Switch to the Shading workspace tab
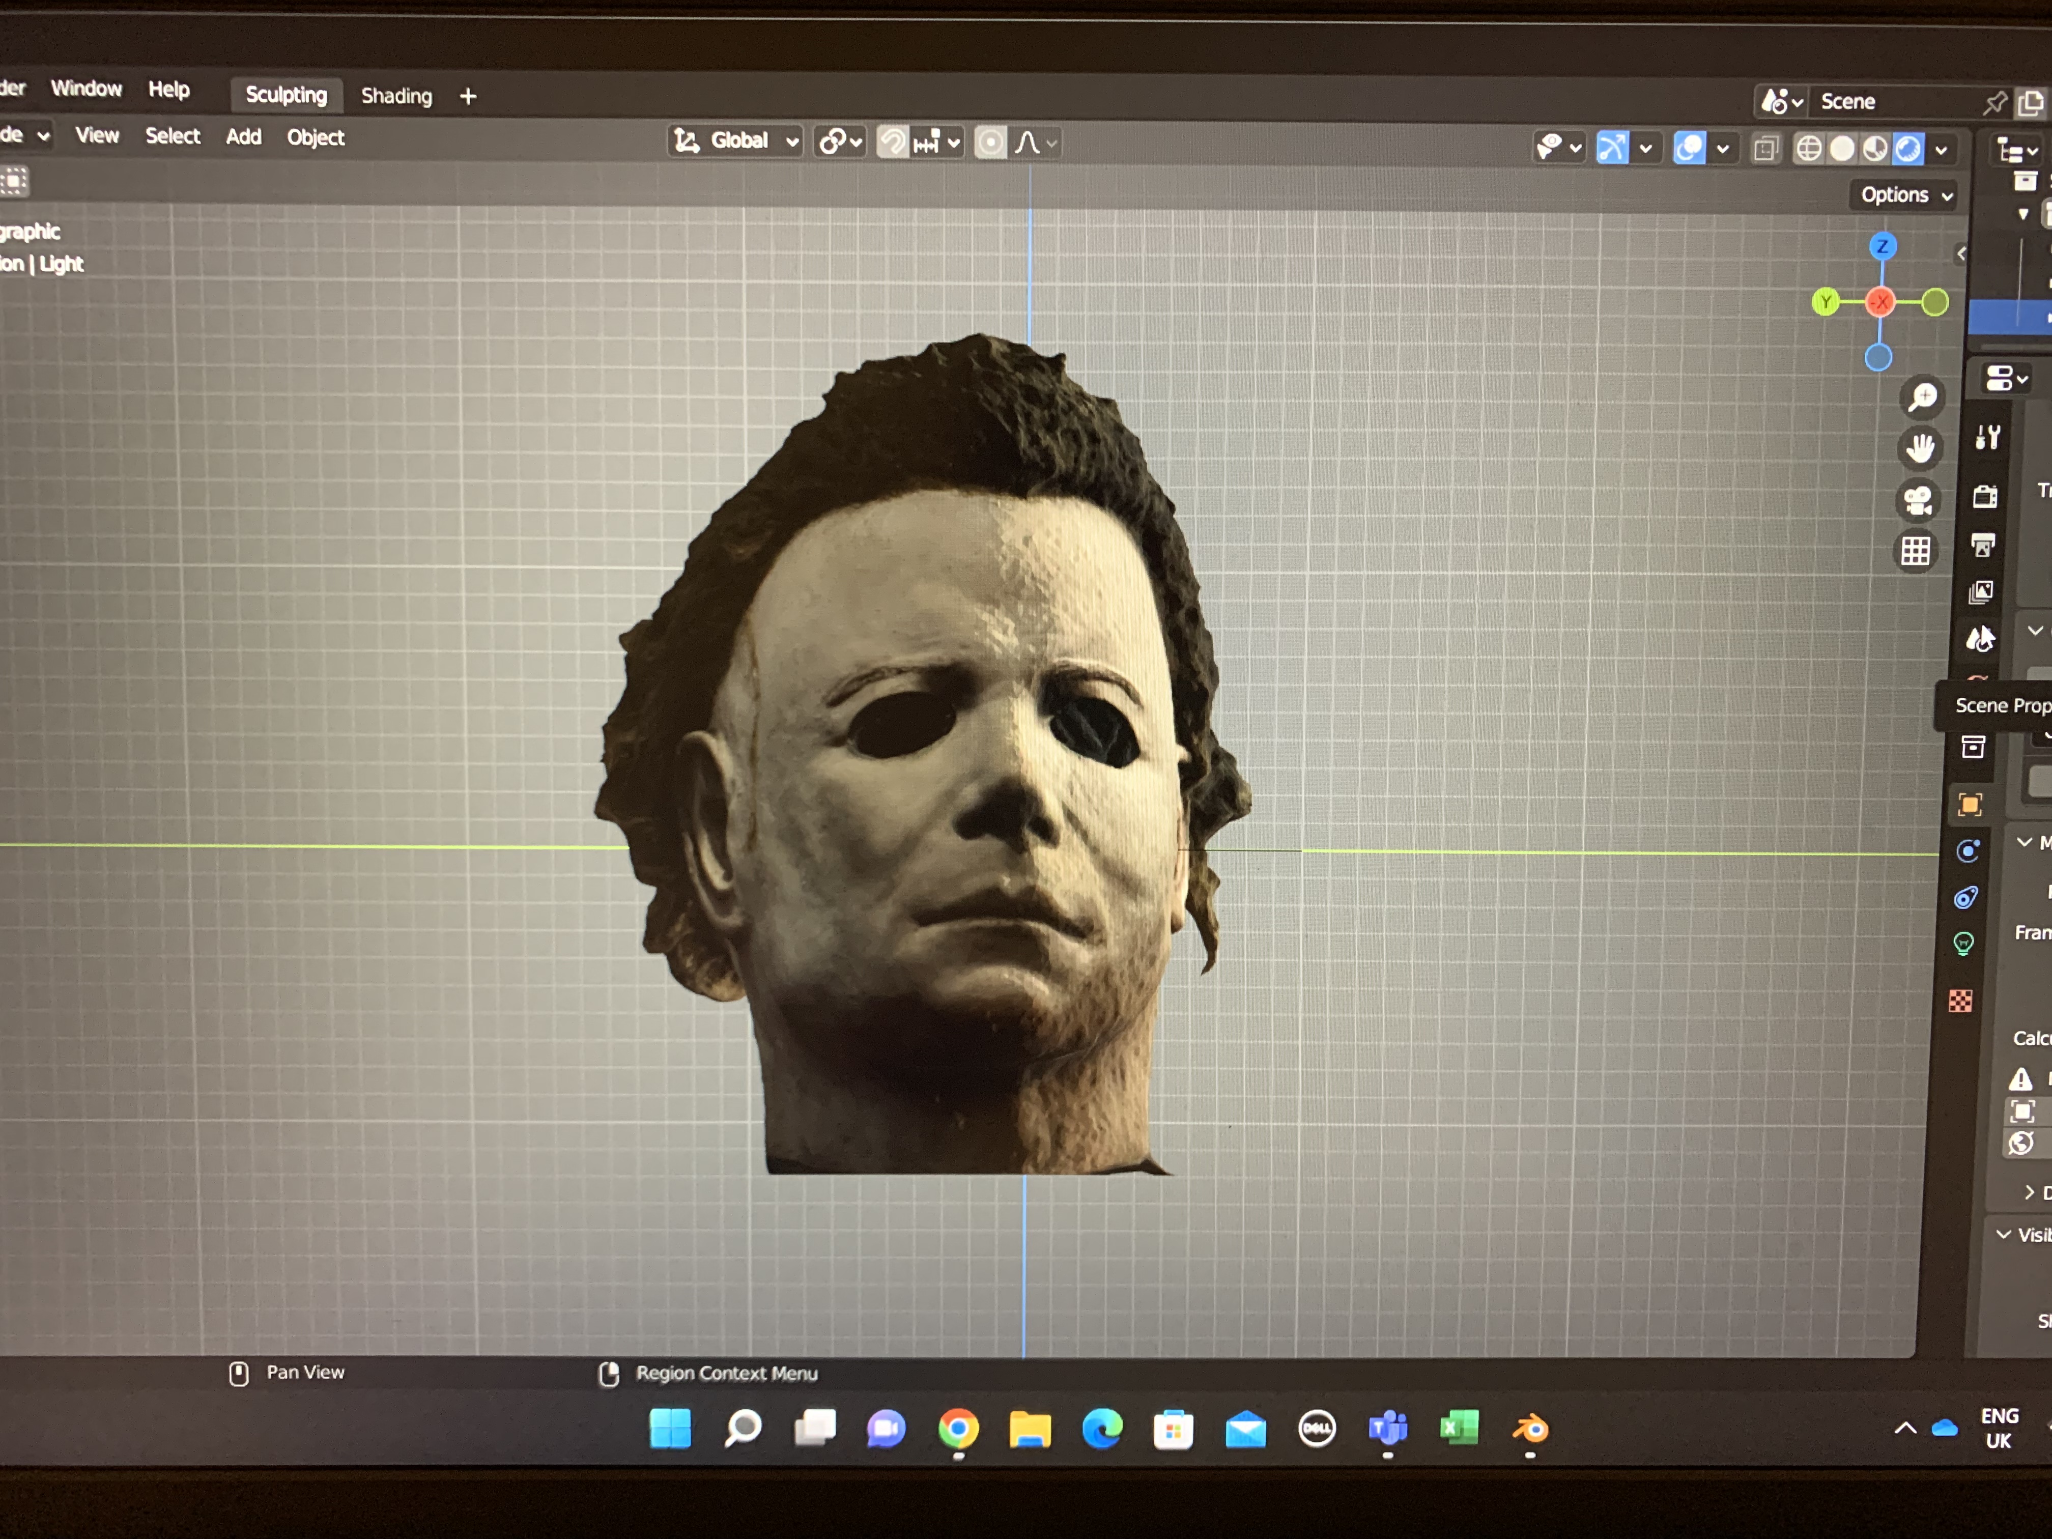This screenshot has width=2052, height=1539. click(396, 96)
